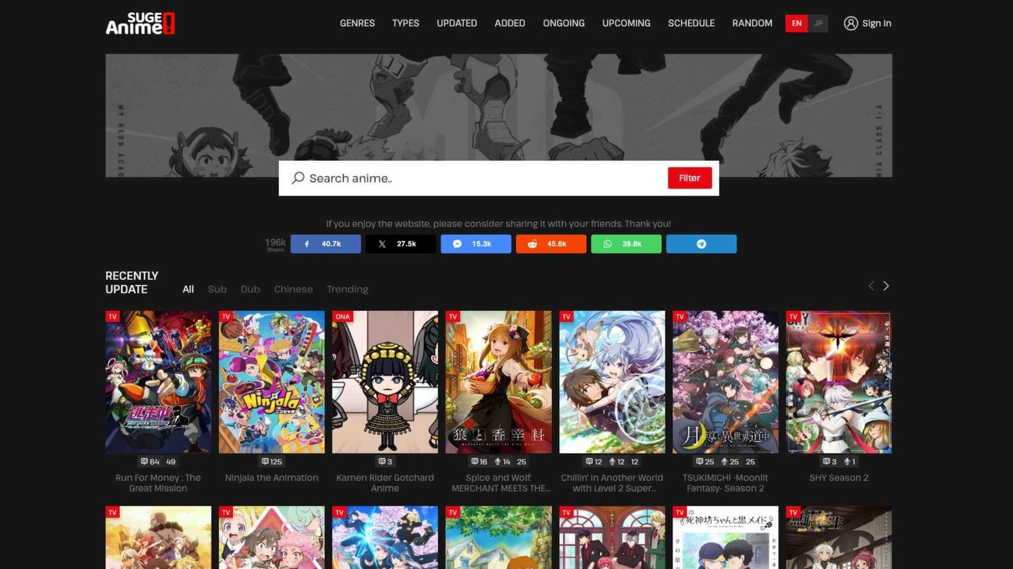Click the search magnifier icon
Image resolution: width=1013 pixels, height=569 pixels.
(x=298, y=178)
